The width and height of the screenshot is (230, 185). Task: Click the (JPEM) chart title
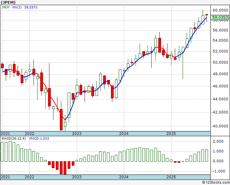point(8,2)
